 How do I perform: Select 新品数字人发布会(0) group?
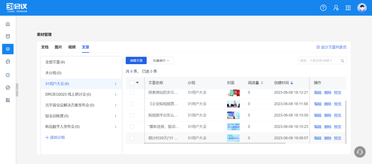(81, 127)
